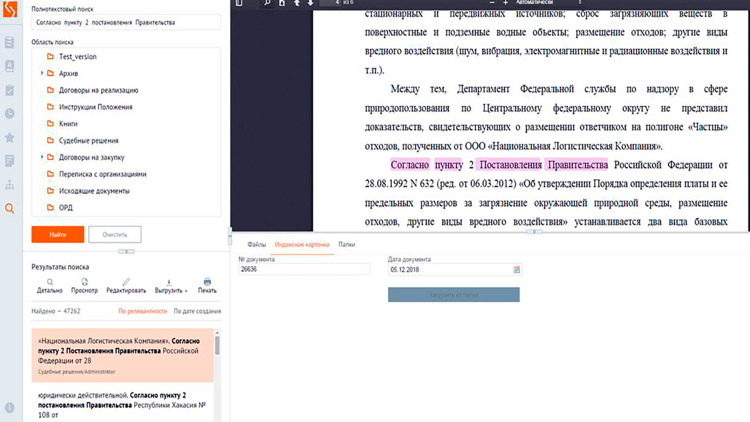Open favorites star icon in sidebar

tap(10, 138)
